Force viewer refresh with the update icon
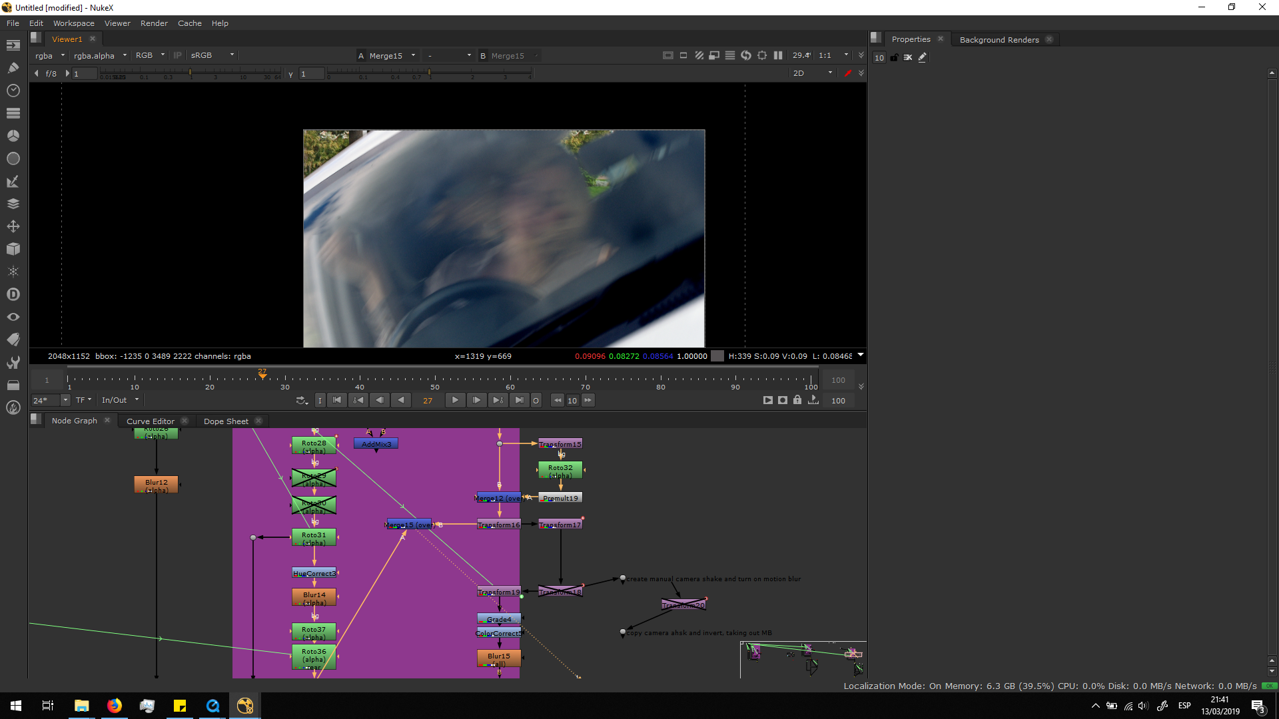The image size is (1279, 719). pyautogui.click(x=746, y=56)
